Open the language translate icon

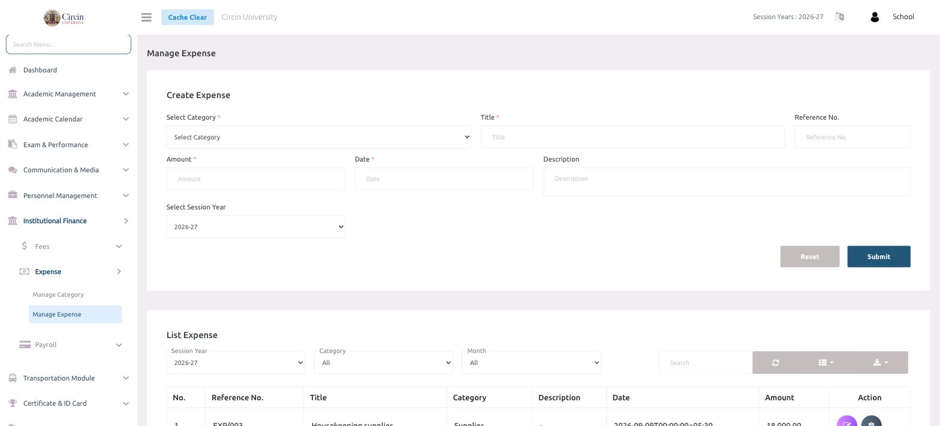(x=839, y=17)
